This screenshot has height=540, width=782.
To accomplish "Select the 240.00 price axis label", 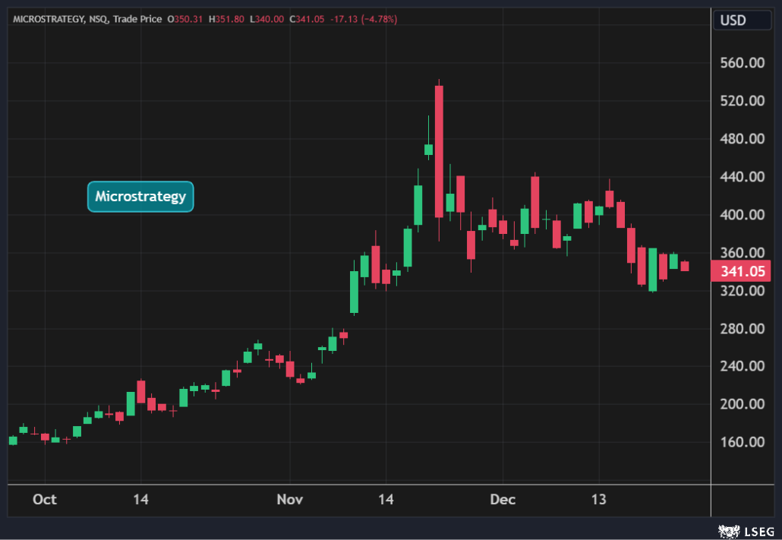I will [743, 366].
